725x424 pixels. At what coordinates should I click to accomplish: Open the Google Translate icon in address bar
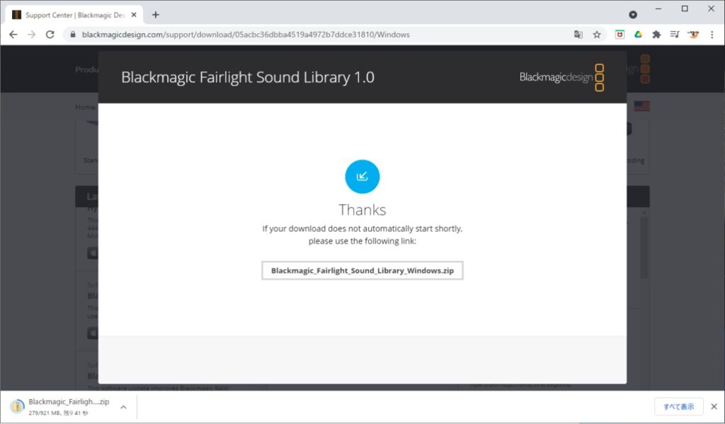click(578, 33)
